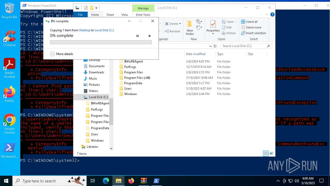Open the Local Disk (C:) destination link
Screen dimensions: 330x186
pyautogui.click(x=104, y=30)
